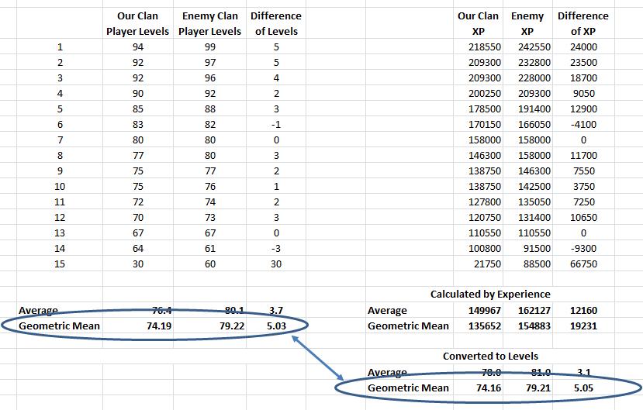This screenshot has height=410, width=643.
Task: Select the geometric mean cell 74.19
Action: coord(157,326)
